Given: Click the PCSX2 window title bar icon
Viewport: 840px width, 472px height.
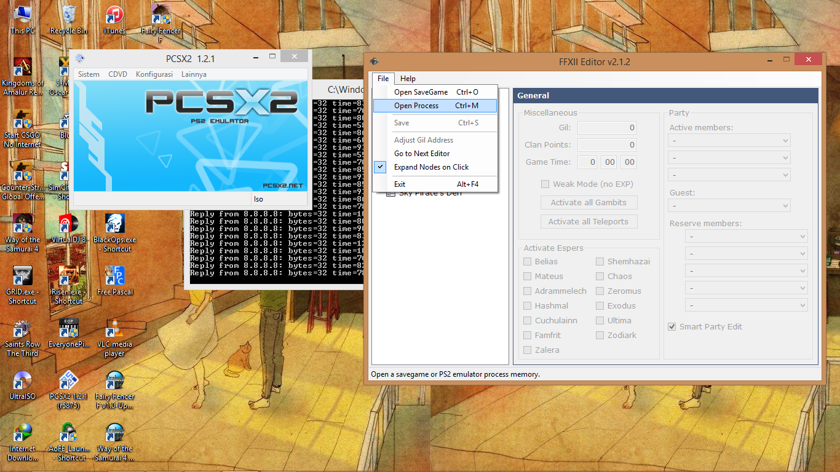Looking at the screenshot, I should click(x=79, y=59).
